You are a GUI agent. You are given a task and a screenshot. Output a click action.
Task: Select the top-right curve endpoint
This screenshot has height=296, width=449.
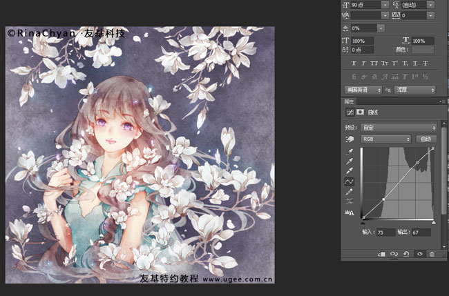(433, 148)
